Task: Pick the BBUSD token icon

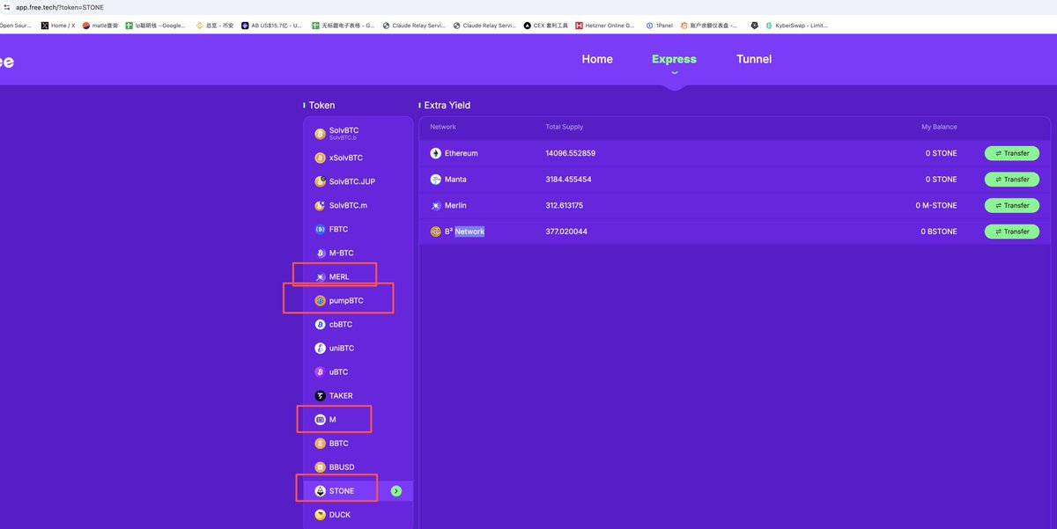Action: pos(320,467)
